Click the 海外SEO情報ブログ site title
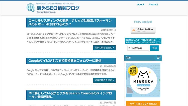 [x=58, y=8]
